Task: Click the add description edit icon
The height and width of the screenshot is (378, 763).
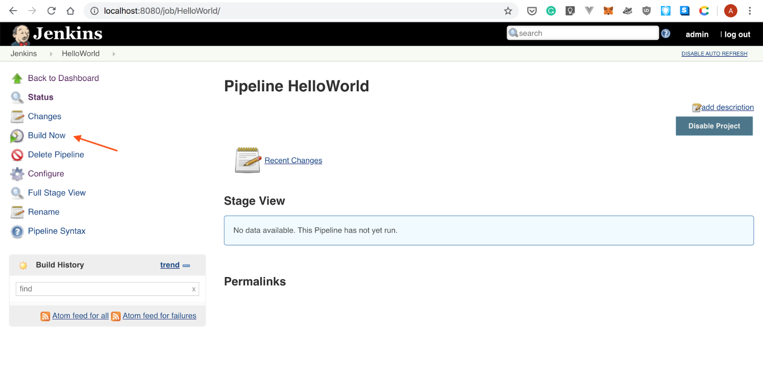Action: [x=697, y=108]
